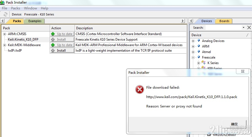The height and width of the screenshot is (137, 252).
Task: Click Install for lwIP::lwIP pack
Action: (62, 51)
